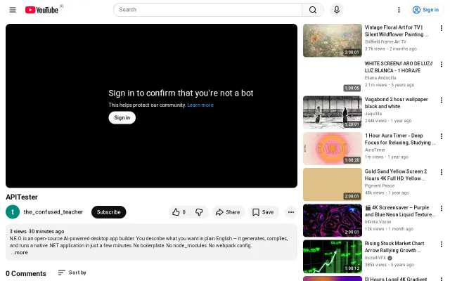450x281 pixels.
Task: Open the Sort by comments dropdown
Action: pos(72,273)
